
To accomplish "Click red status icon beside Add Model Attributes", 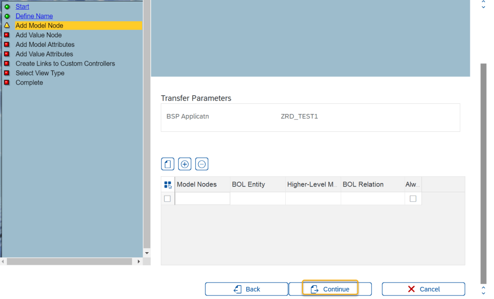I will (x=7, y=44).
